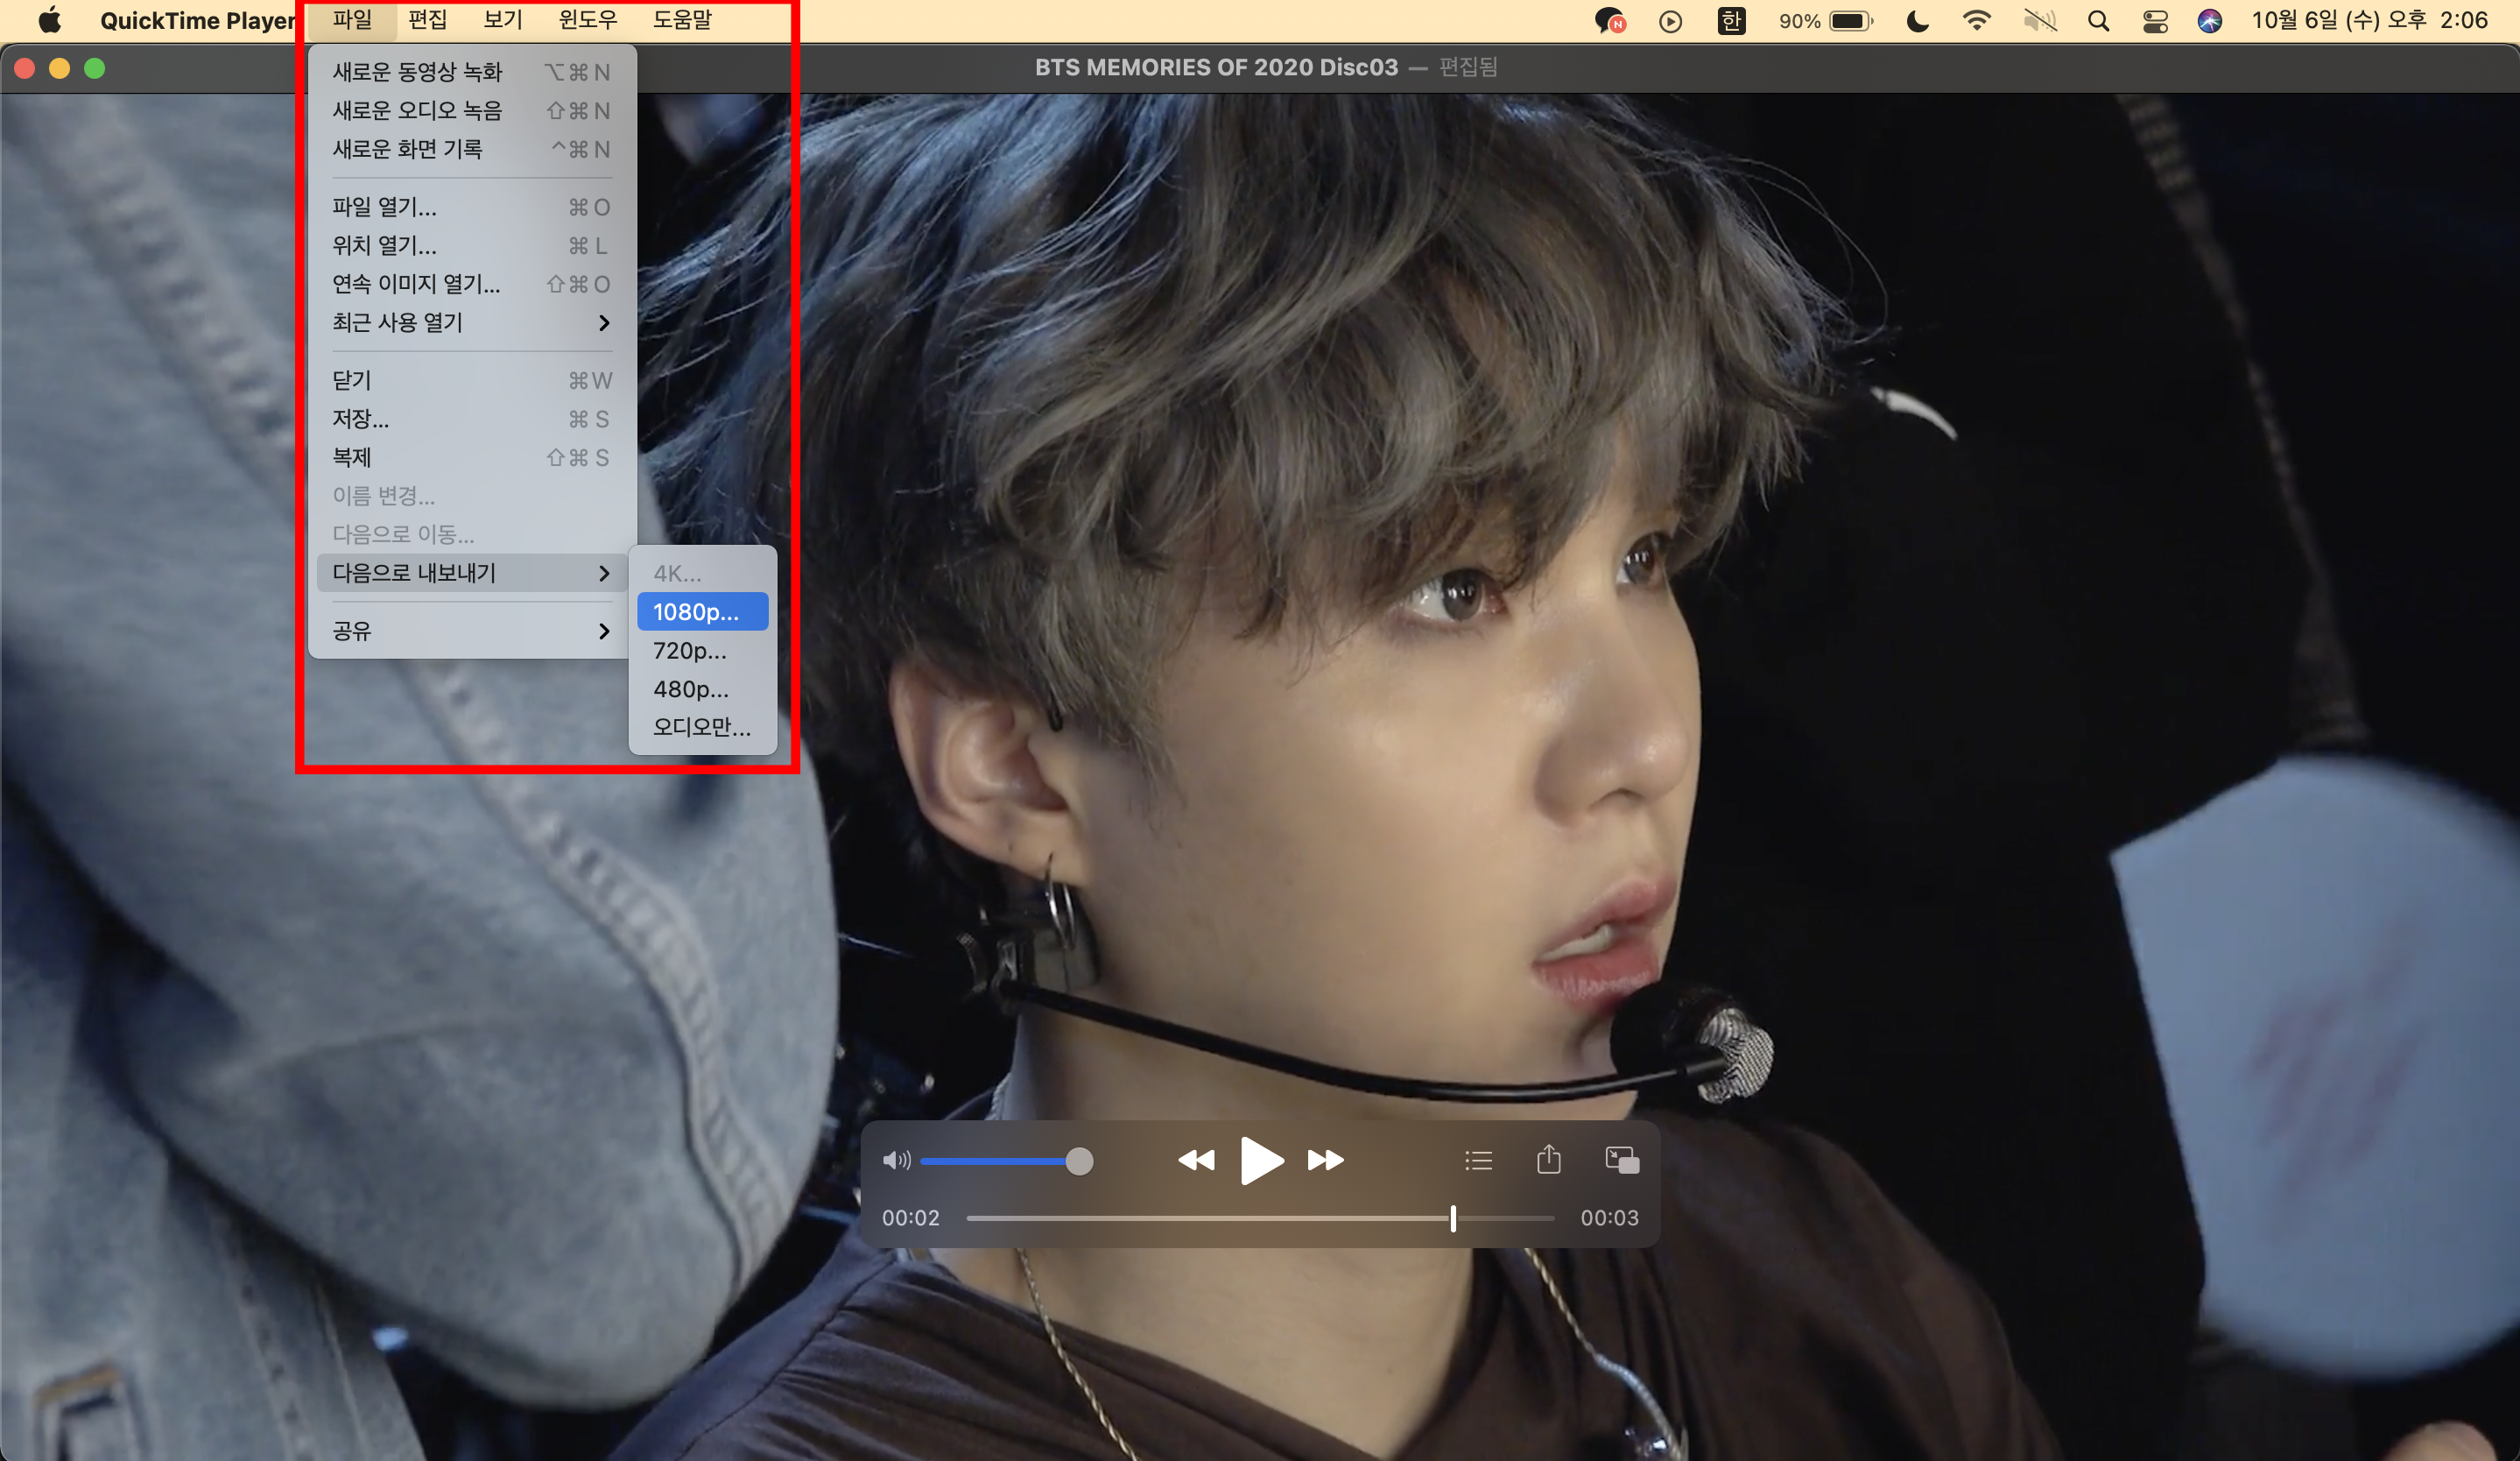
Task: Mute audio with the speaker icon
Action: [896, 1160]
